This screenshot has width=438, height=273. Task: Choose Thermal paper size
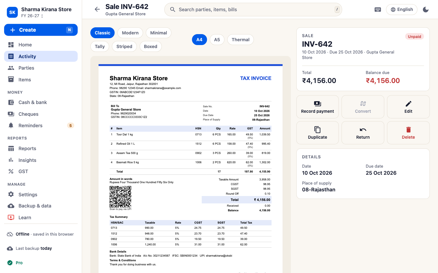pos(240,40)
